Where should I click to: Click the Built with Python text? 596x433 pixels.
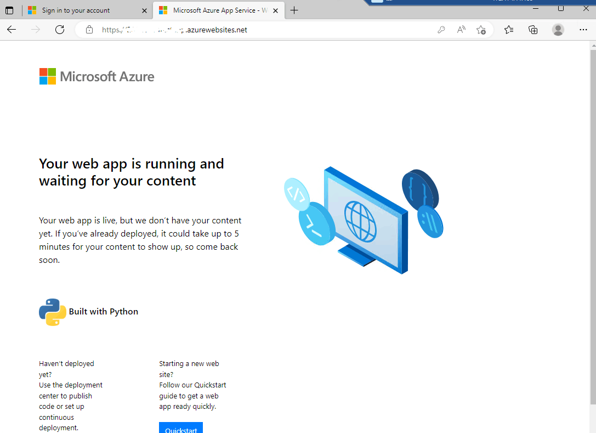[x=104, y=312]
